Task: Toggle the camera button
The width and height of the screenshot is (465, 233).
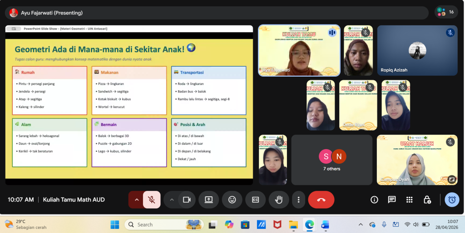Action: point(187,200)
